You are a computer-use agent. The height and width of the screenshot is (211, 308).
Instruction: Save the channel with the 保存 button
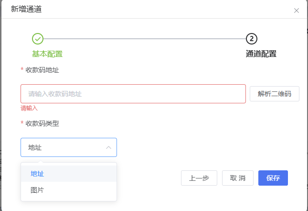273,178
